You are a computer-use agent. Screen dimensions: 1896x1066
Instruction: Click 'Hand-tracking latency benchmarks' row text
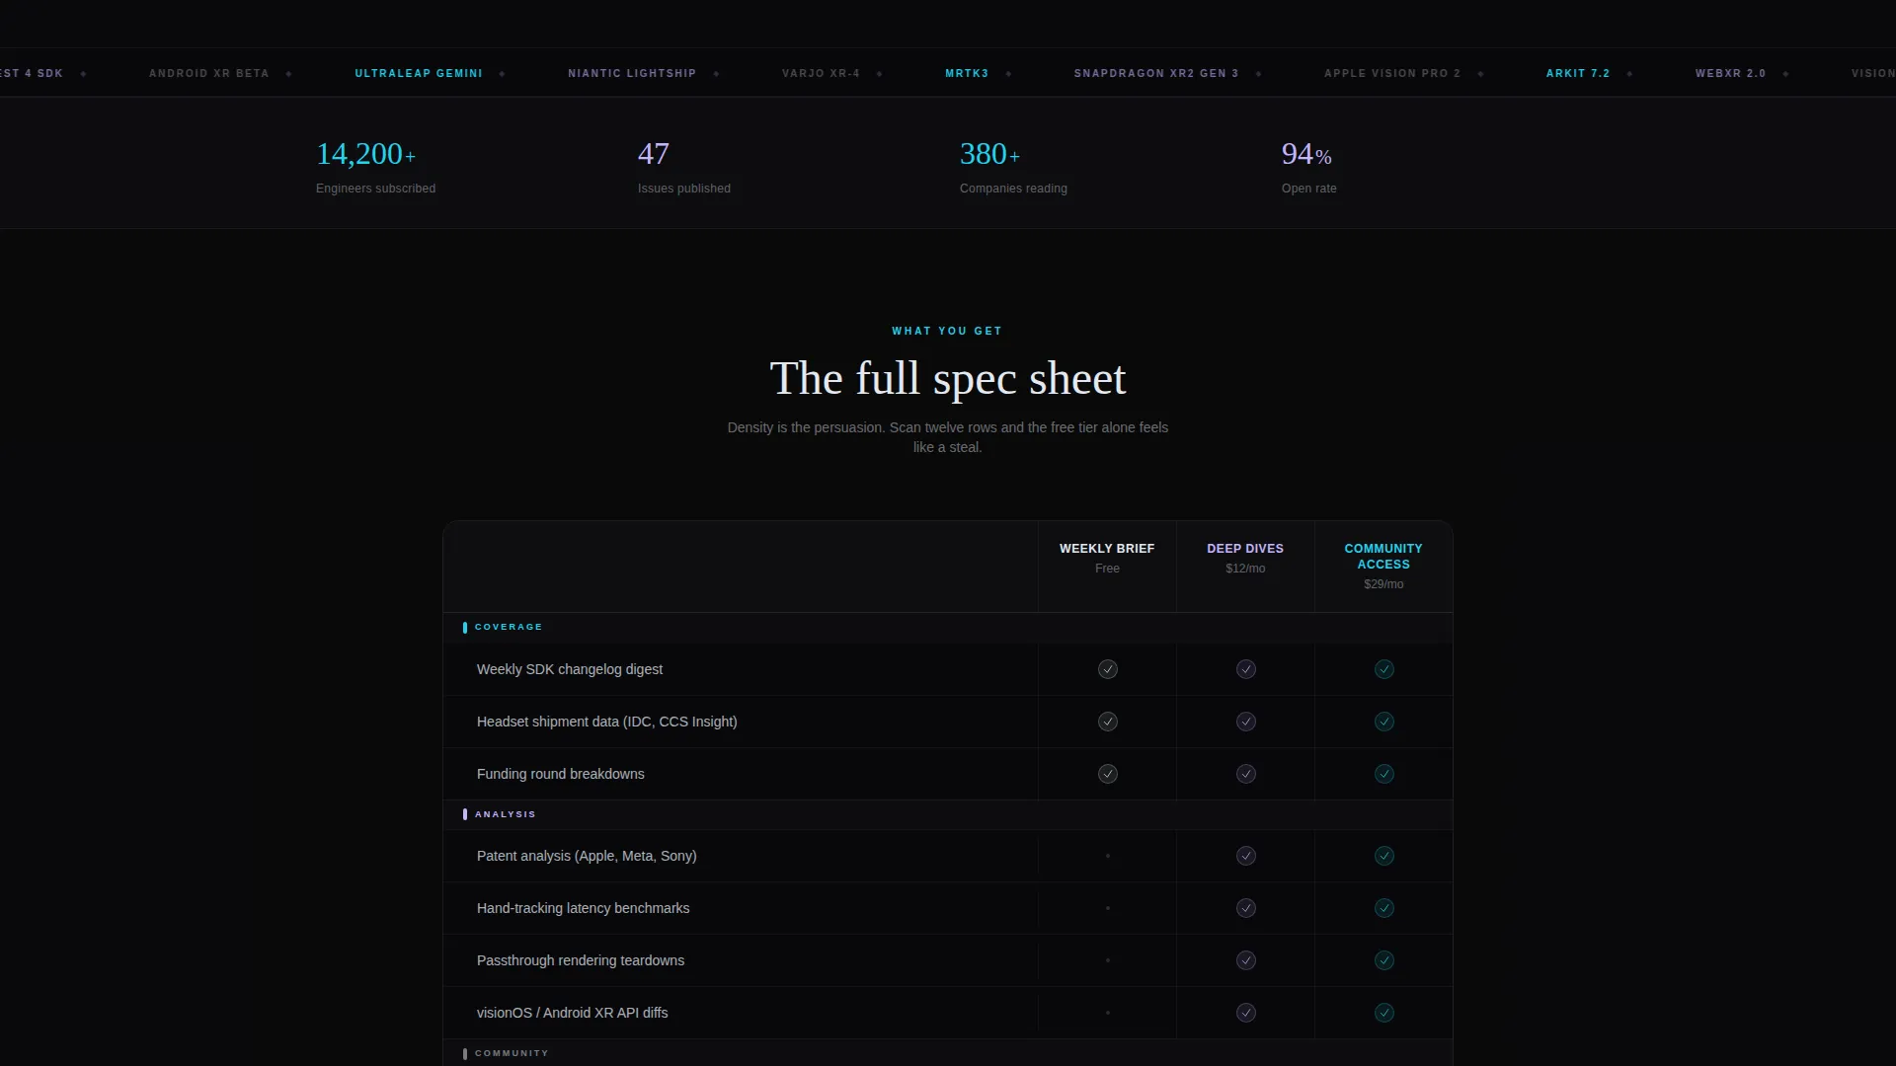[584, 908]
